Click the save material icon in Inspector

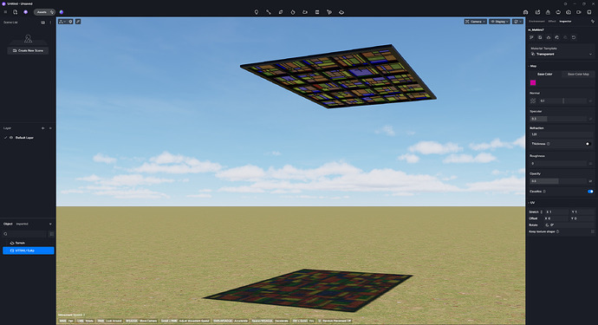[x=540, y=37]
